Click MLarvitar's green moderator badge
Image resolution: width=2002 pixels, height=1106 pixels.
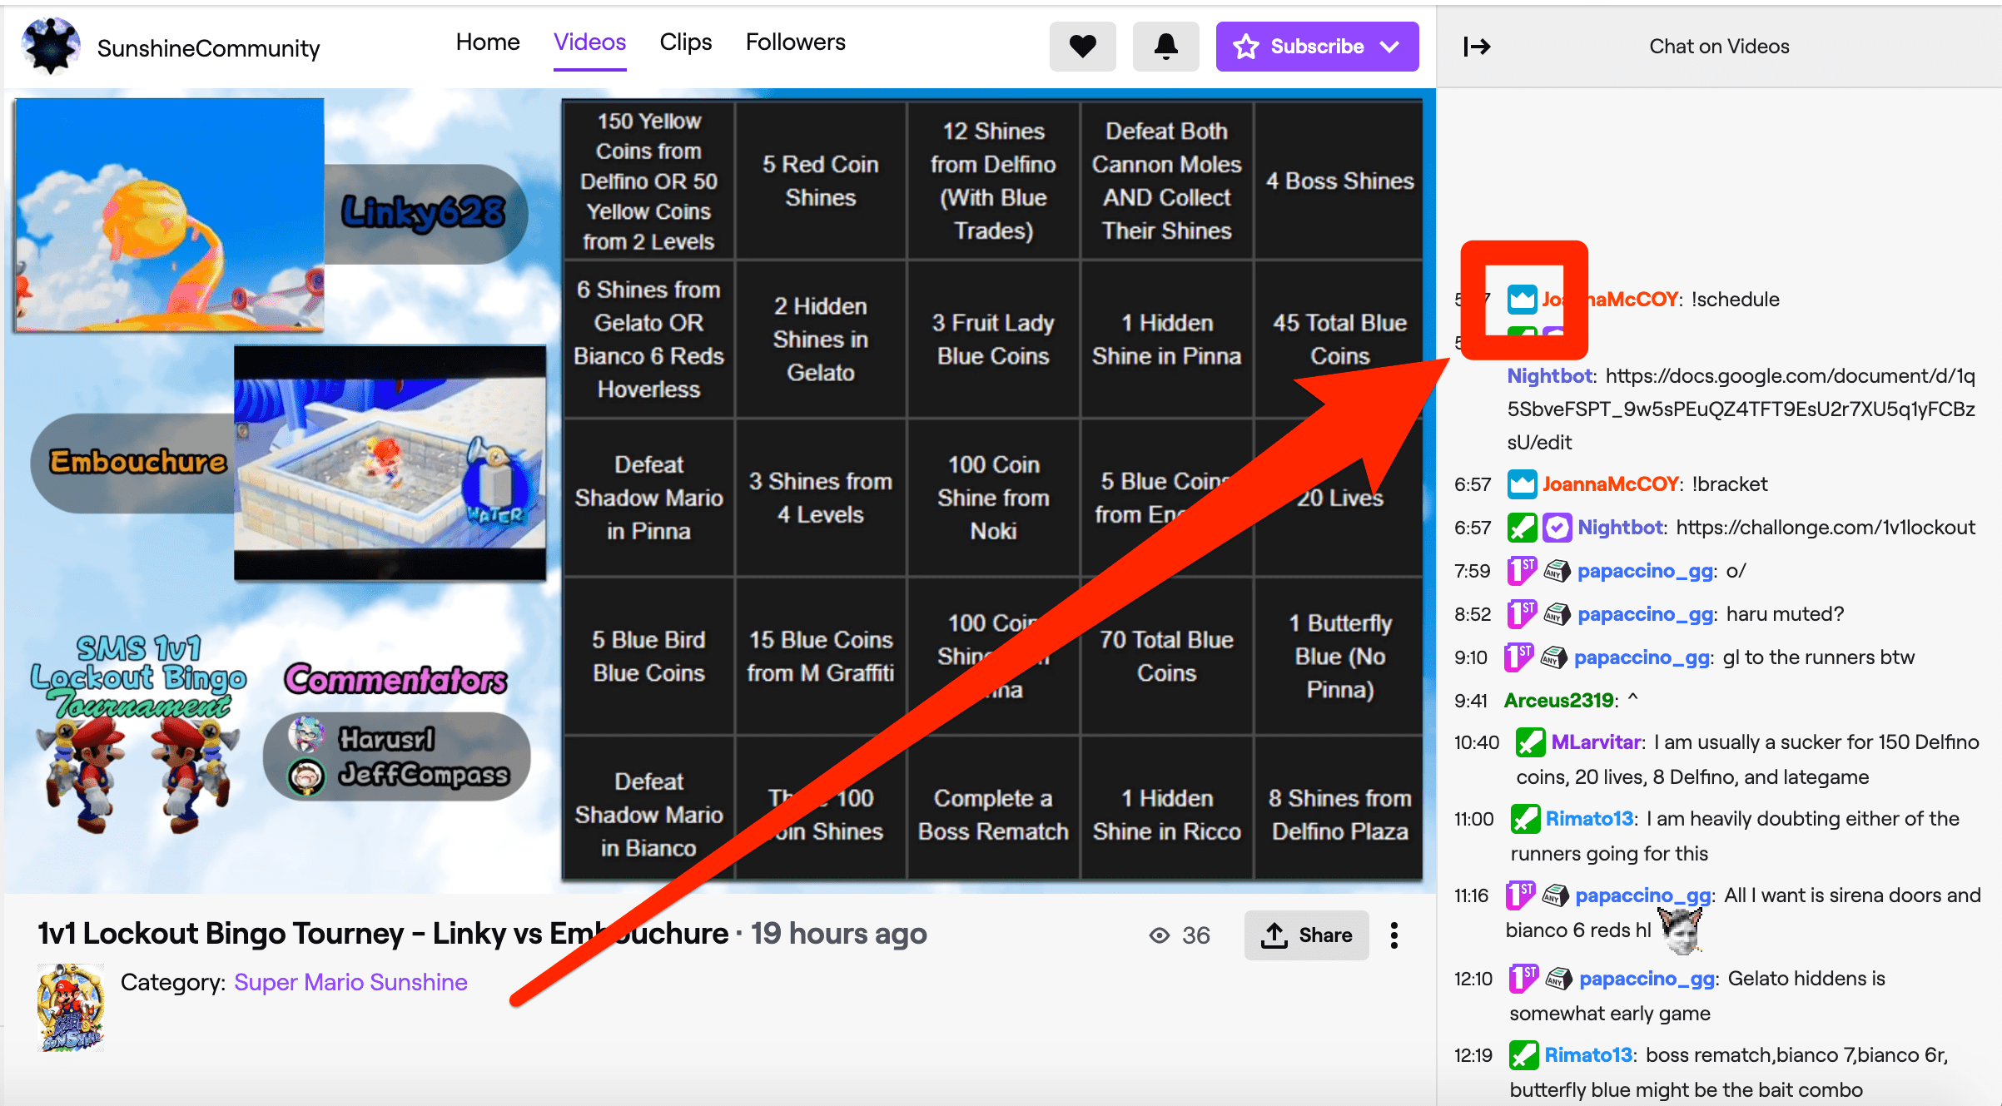1530,742
